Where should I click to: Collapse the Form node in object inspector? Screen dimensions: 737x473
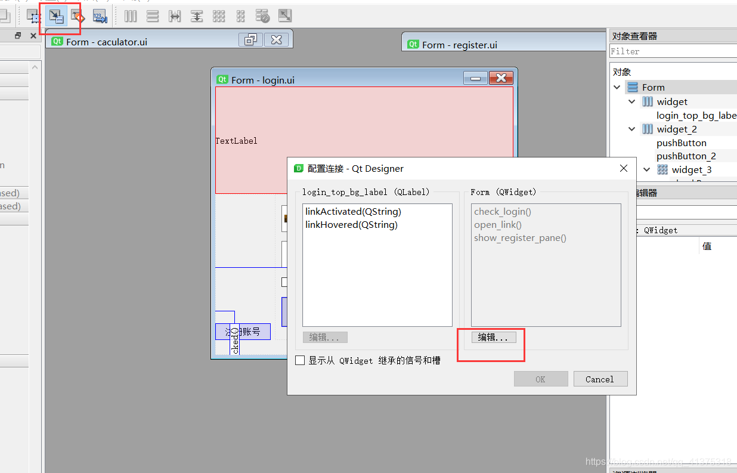click(x=617, y=87)
